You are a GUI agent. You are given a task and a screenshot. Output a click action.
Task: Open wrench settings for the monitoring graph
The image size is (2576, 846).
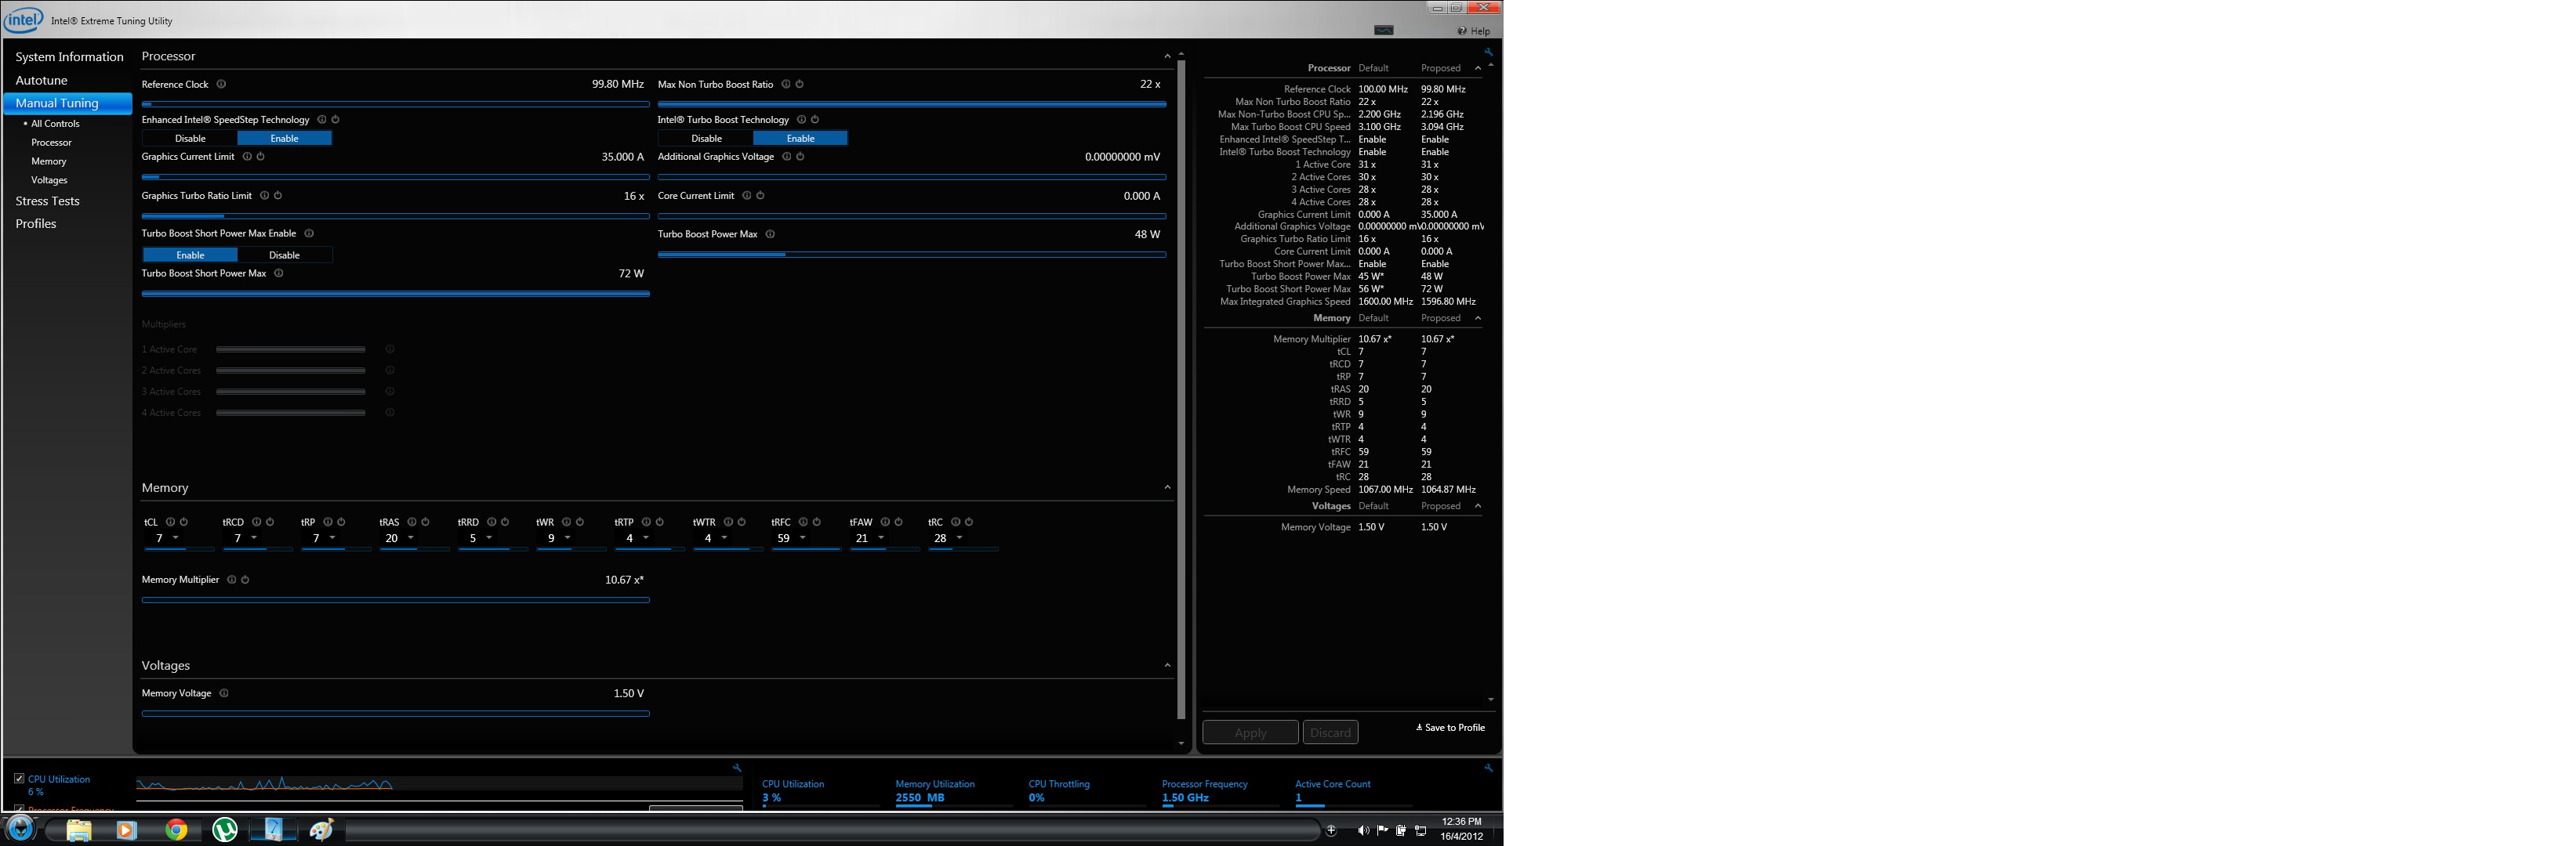737,768
